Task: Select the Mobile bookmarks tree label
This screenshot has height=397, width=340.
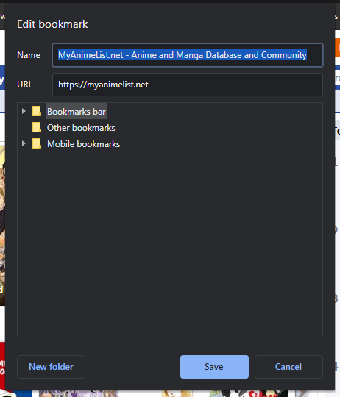Action: pos(84,144)
